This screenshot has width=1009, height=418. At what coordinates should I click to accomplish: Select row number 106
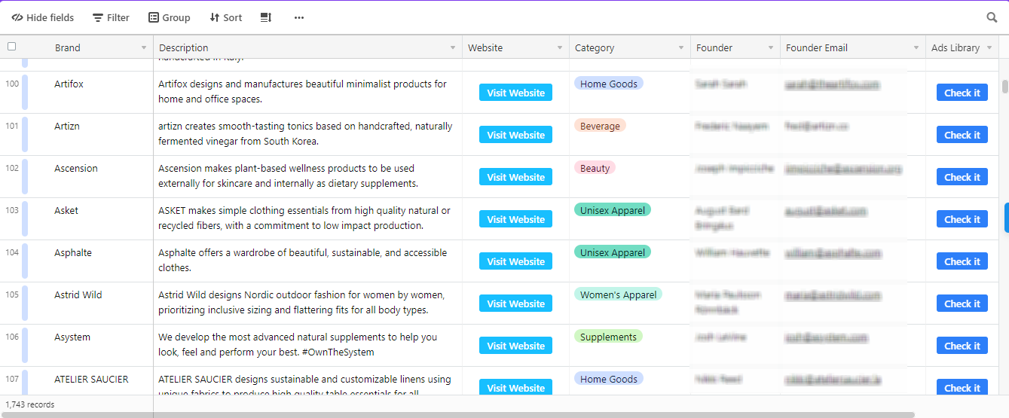(12, 337)
